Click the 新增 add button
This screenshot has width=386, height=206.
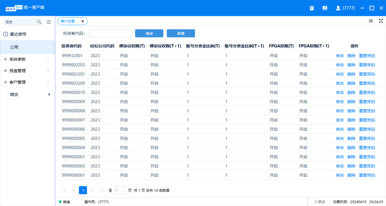click(181, 33)
